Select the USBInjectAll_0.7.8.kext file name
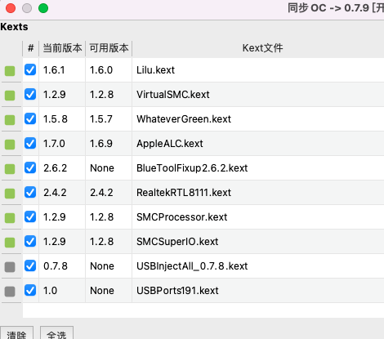Viewport: 384px width, 339px height. 192,266
